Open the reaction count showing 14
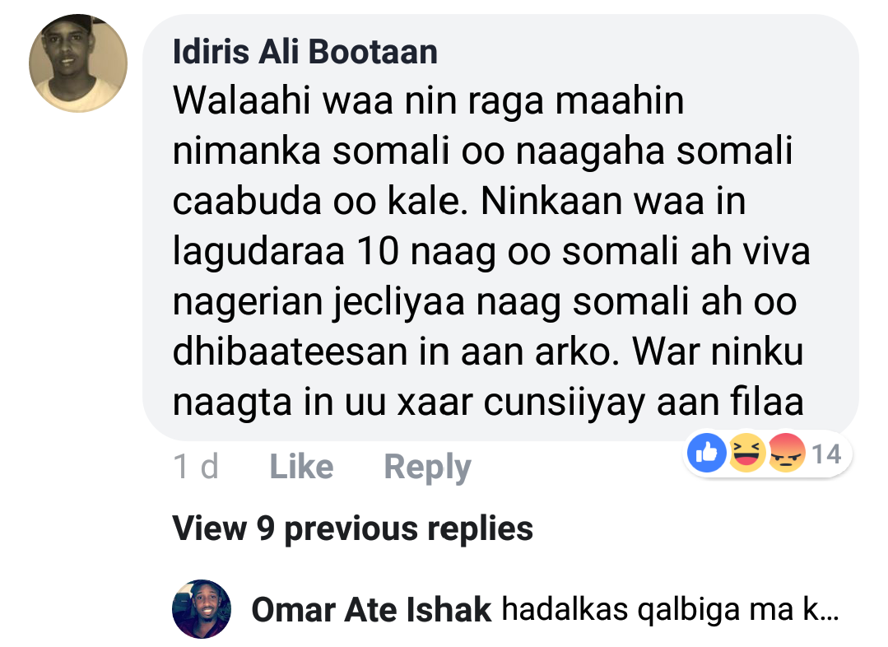 tap(826, 454)
